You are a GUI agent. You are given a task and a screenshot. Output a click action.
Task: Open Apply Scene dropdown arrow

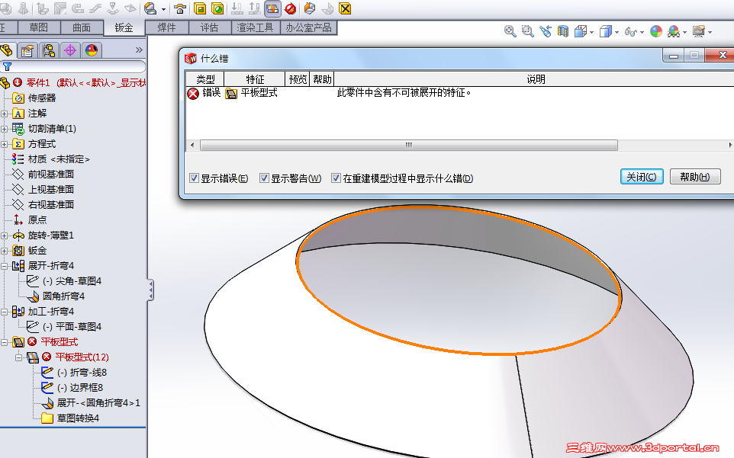[x=685, y=32]
